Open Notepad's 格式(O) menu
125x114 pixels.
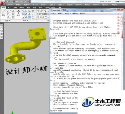click(68, 13)
